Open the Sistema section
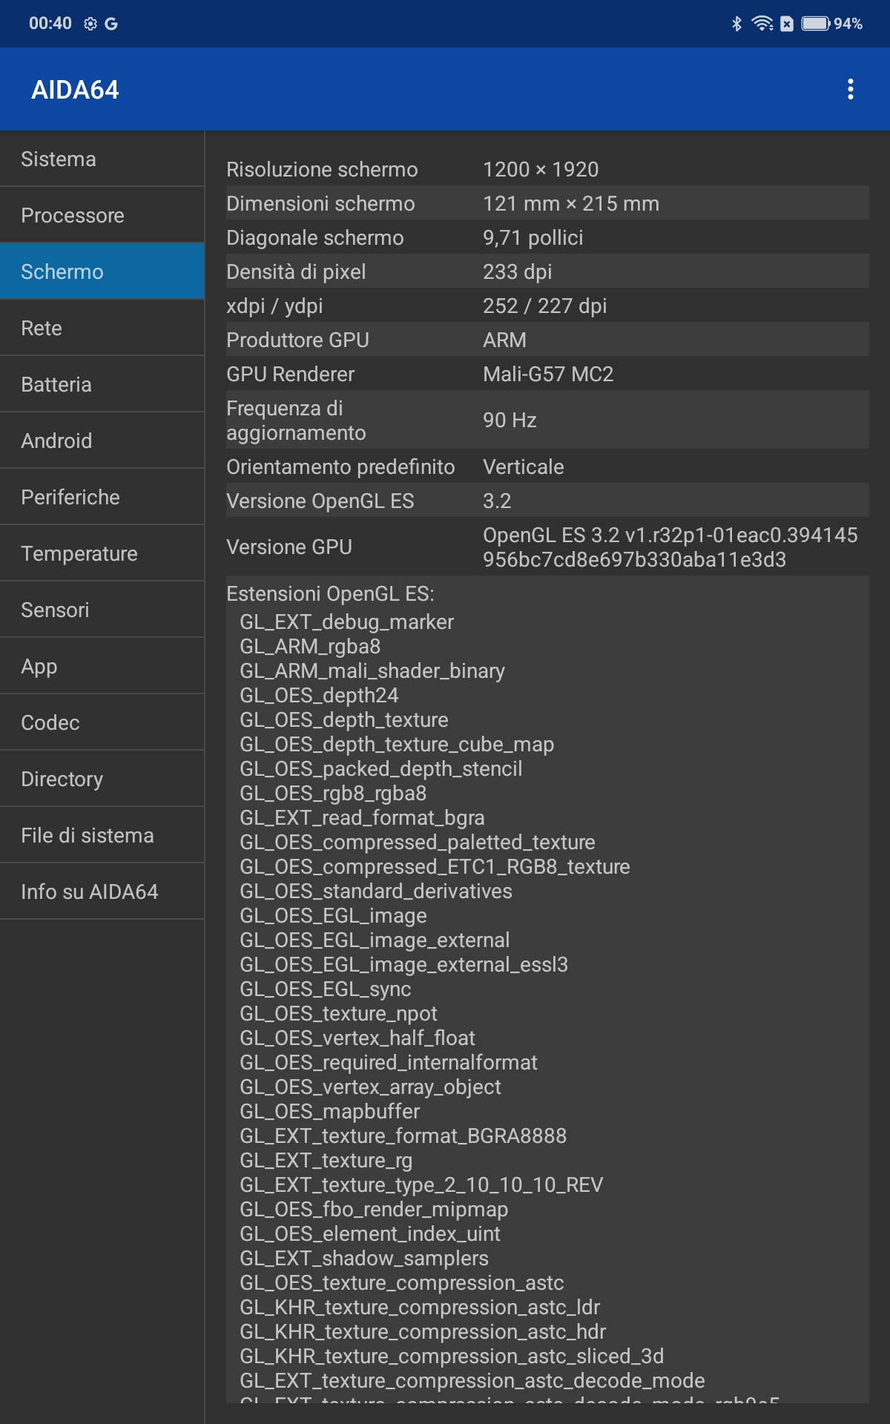The width and height of the screenshot is (890, 1424). point(102,159)
